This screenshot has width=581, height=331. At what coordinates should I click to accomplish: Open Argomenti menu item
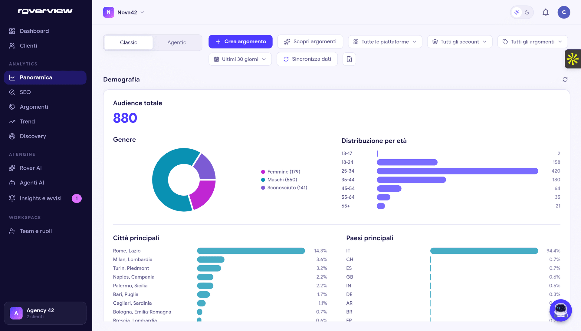pyautogui.click(x=45, y=107)
